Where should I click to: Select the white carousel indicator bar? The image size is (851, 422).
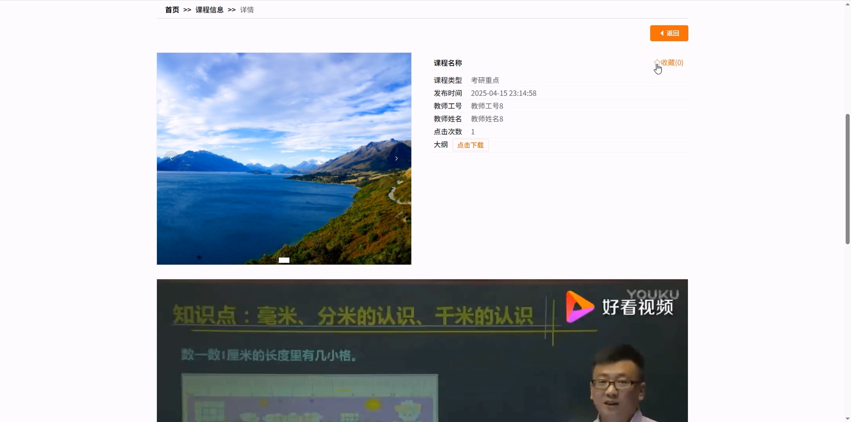(x=284, y=260)
